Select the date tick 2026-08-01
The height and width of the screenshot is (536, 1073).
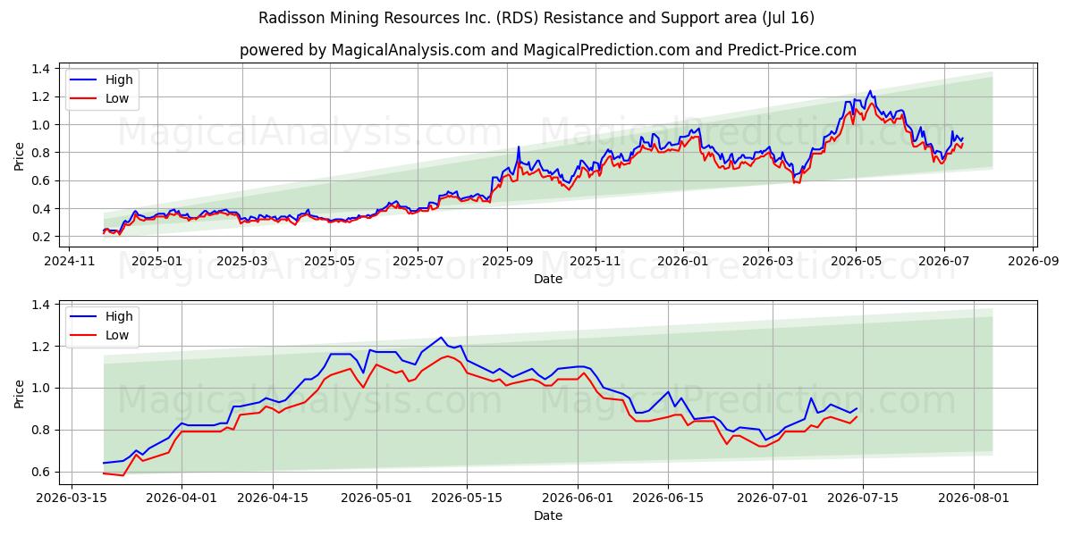(972, 498)
